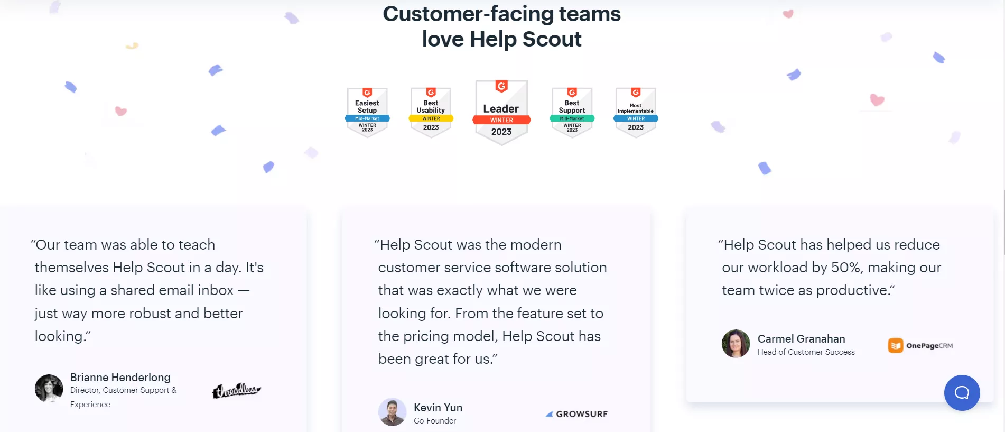Click Kevin Yun's avatar photo
The image size is (1005, 432).
(392, 412)
